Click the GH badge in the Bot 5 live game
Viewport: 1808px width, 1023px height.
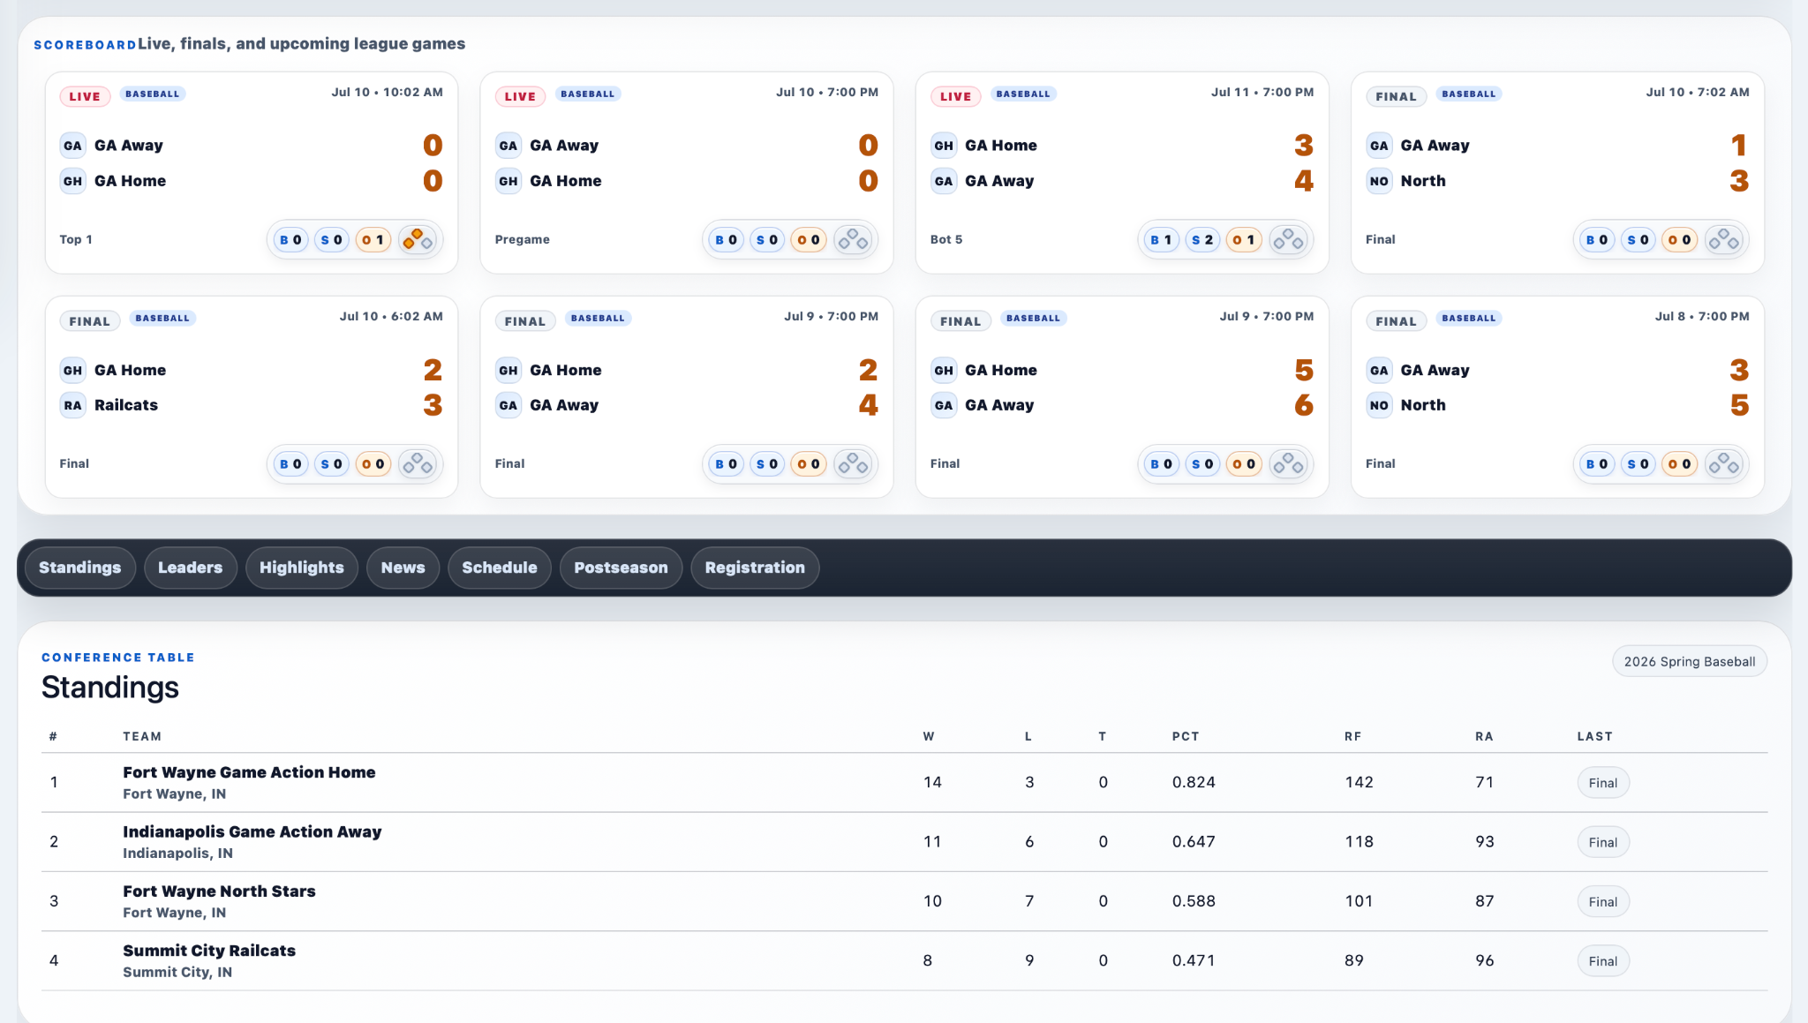click(x=944, y=146)
